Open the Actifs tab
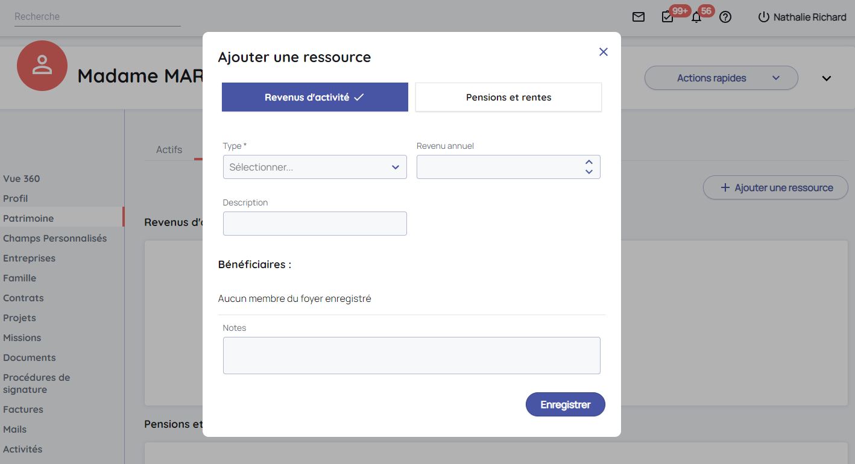855x464 pixels. point(169,149)
